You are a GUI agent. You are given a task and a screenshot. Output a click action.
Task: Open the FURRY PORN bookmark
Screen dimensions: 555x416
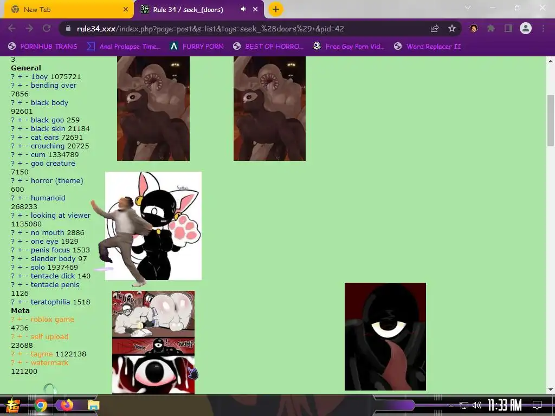tap(197, 47)
